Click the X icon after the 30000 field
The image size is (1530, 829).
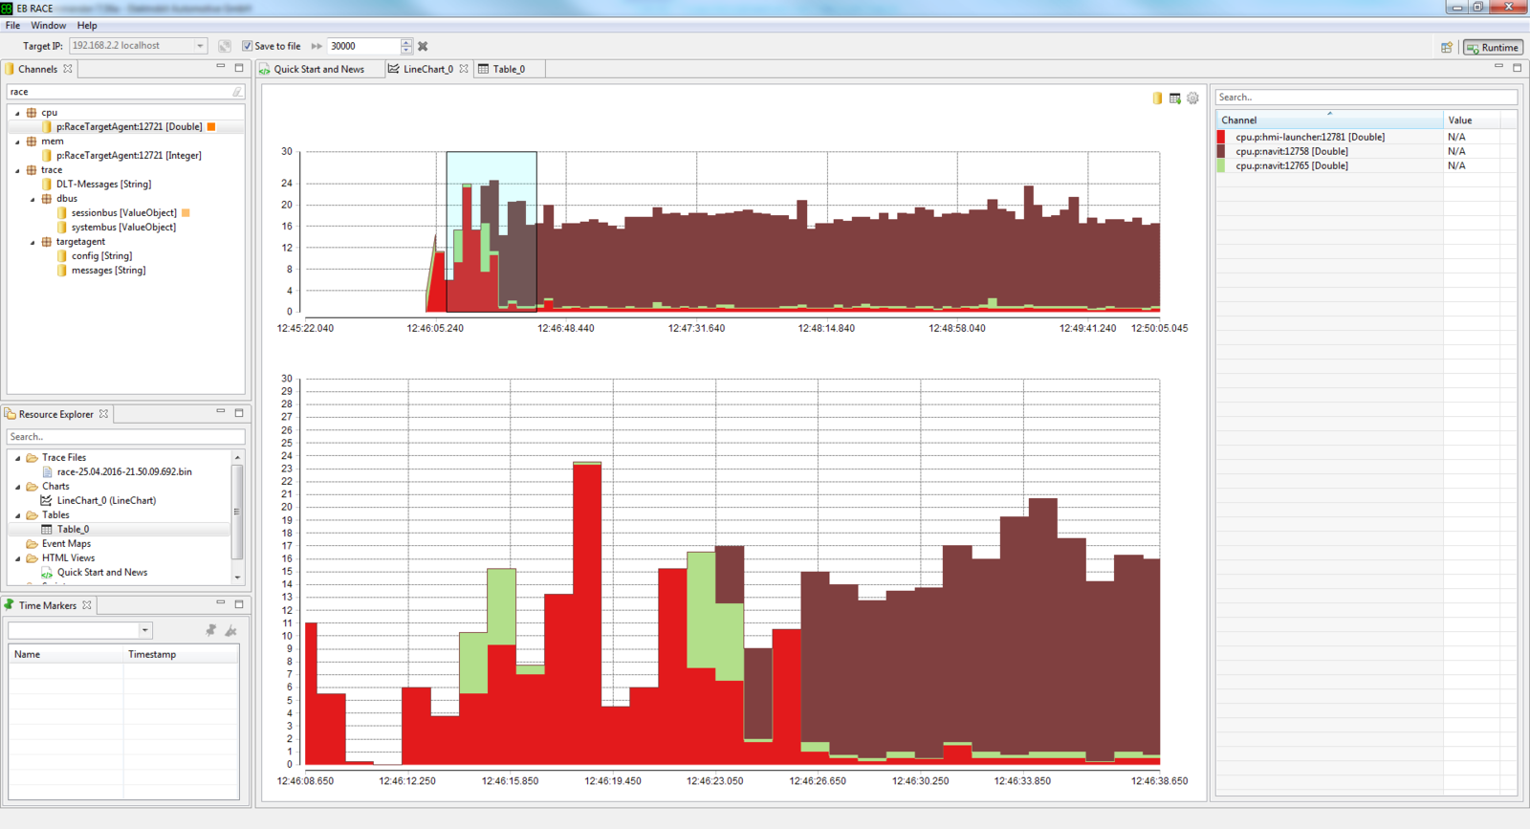click(423, 46)
